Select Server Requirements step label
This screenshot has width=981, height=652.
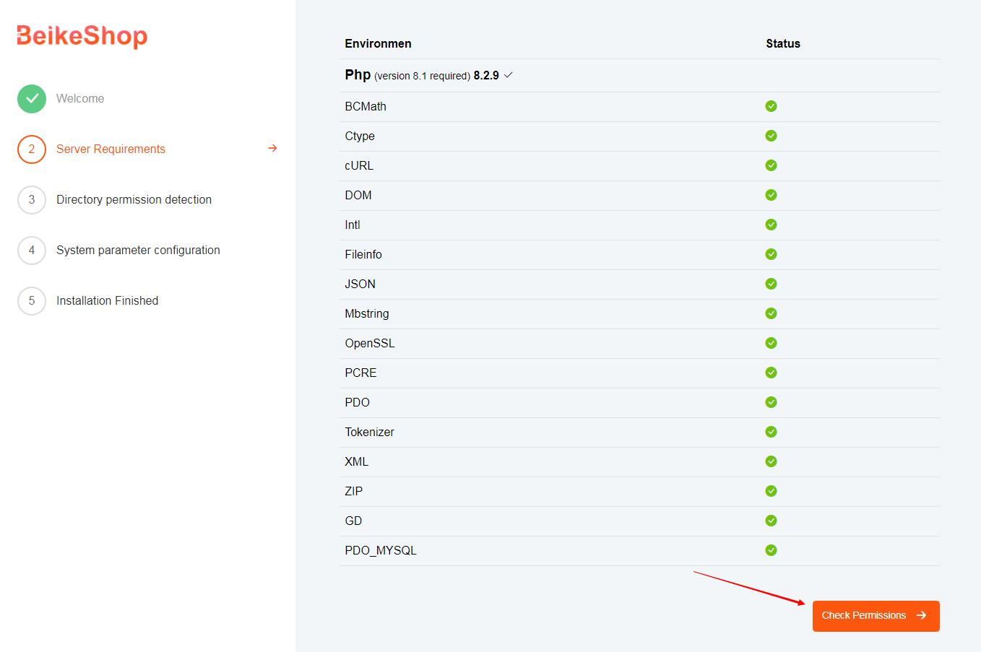tap(111, 149)
